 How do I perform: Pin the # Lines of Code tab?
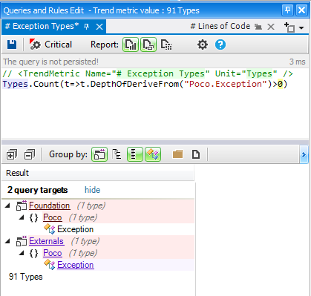258,27
